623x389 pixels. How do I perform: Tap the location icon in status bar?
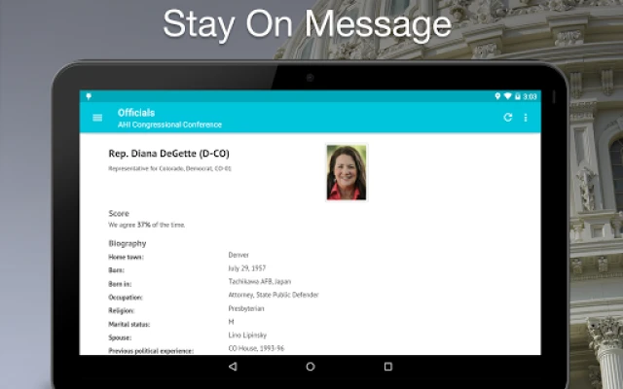(x=497, y=96)
